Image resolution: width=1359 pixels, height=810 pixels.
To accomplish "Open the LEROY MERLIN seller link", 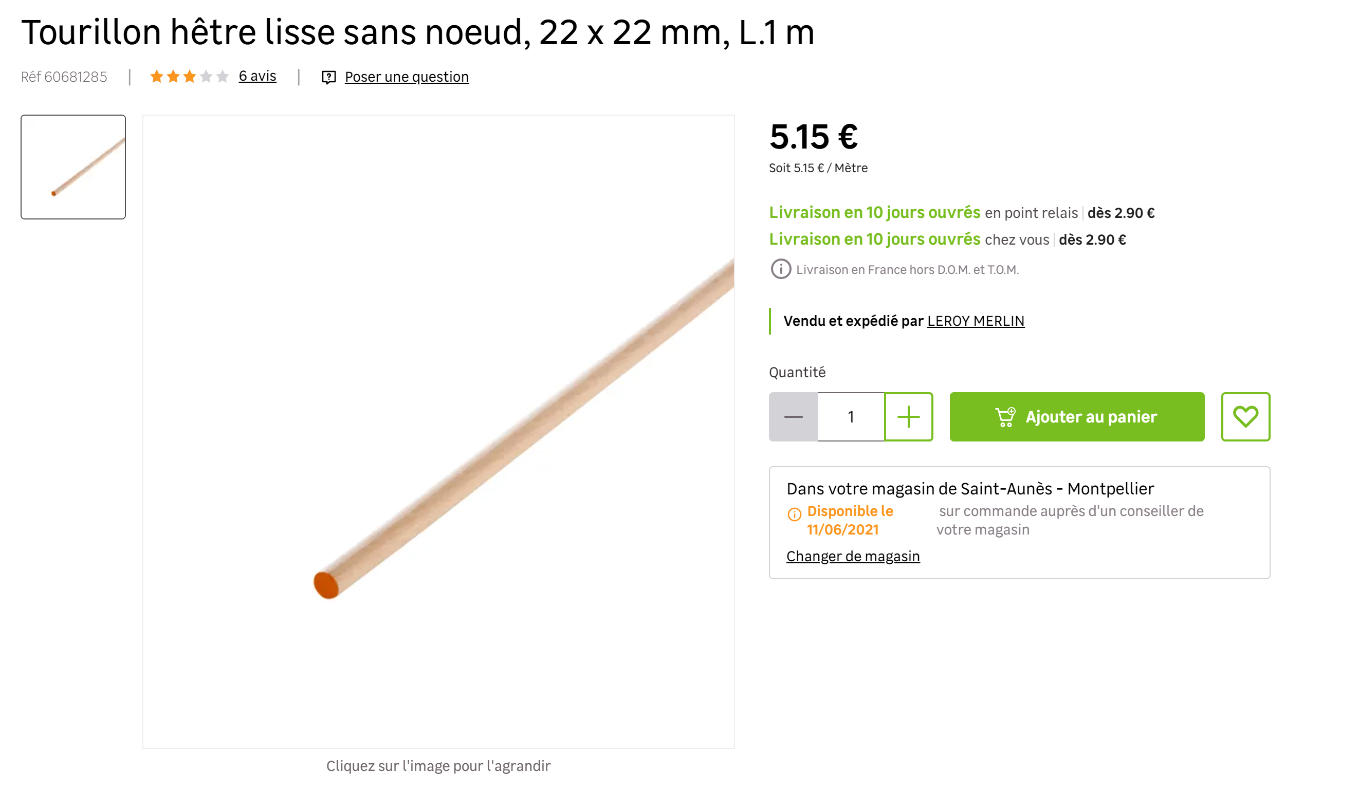I will click(976, 321).
